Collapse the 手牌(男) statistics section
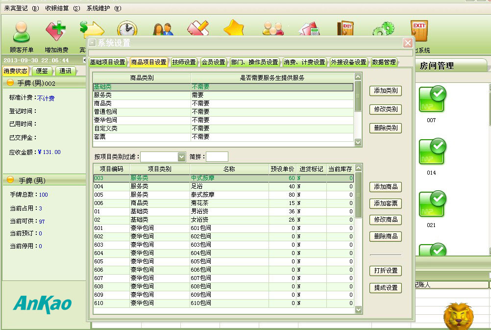491x330 pixels. point(10,180)
